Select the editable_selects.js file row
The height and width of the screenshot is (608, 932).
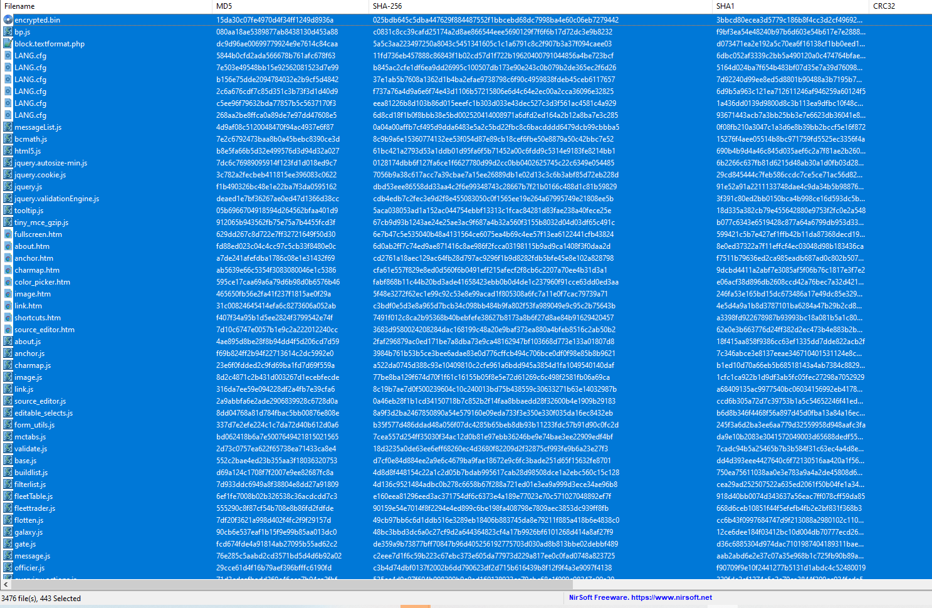pyautogui.click(x=44, y=413)
